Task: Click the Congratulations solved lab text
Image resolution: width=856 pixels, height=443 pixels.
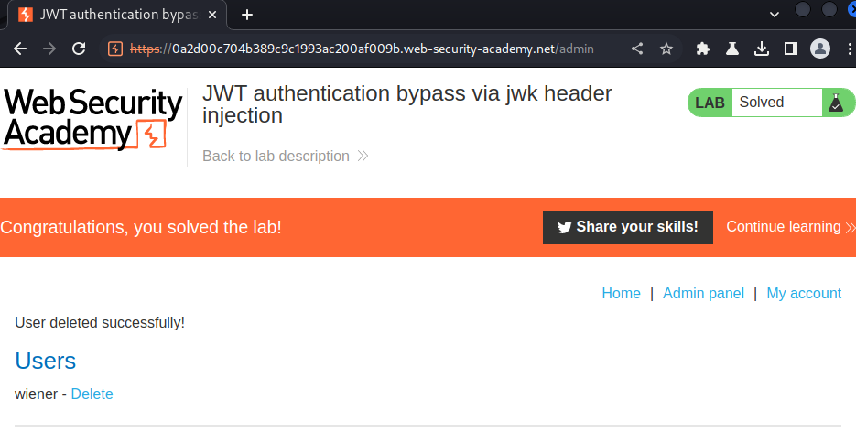Action: pos(141,227)
